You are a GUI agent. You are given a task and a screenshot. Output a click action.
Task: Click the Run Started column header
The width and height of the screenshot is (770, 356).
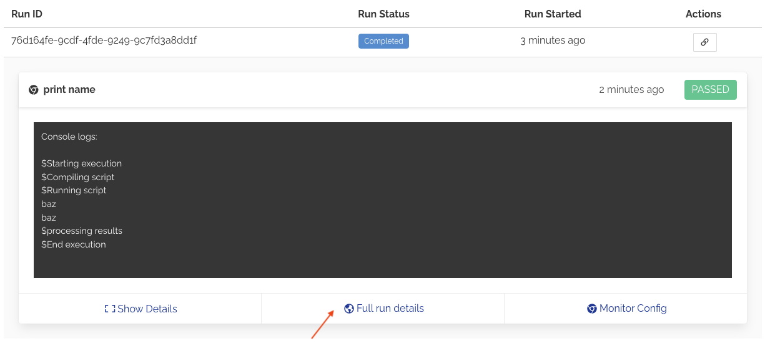click(553, 14)
